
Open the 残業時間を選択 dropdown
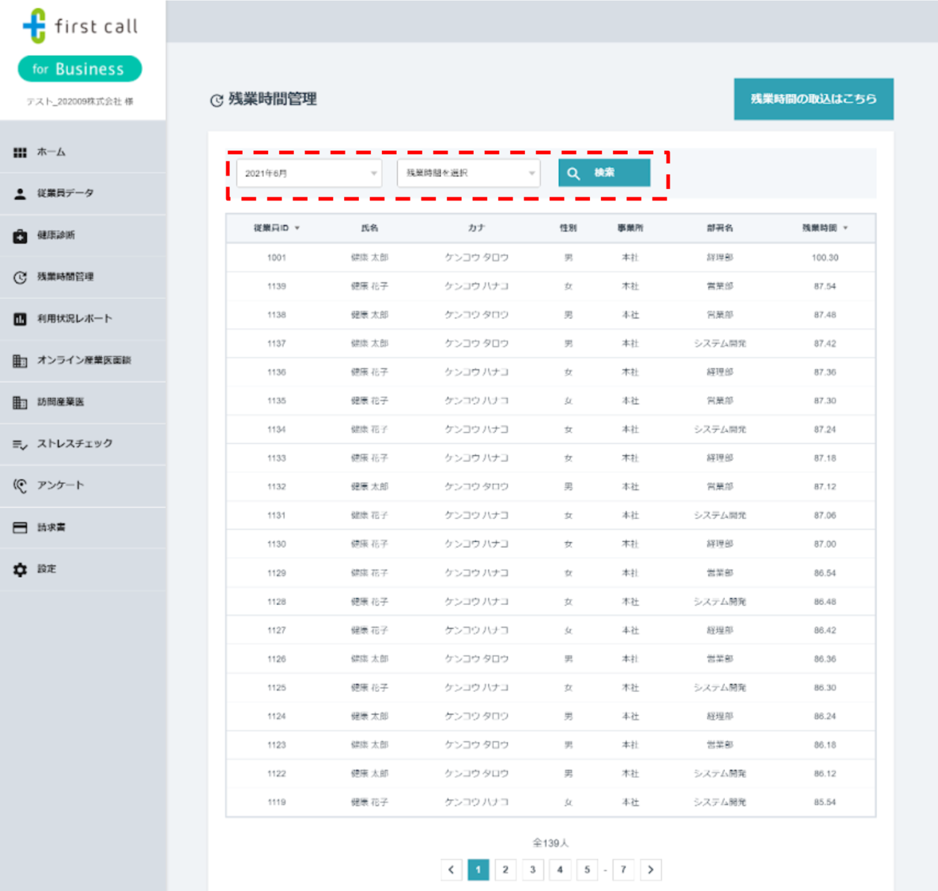point(468,173)
